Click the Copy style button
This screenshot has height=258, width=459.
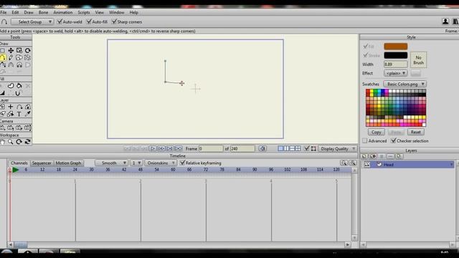point(376,132)
